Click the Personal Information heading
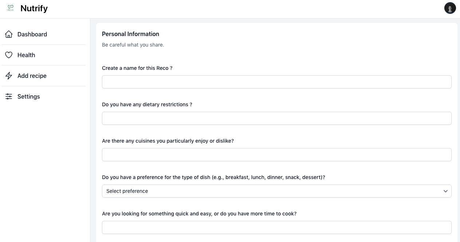Image resolution: width=460 pixels, height=242 pixels. 130,34
